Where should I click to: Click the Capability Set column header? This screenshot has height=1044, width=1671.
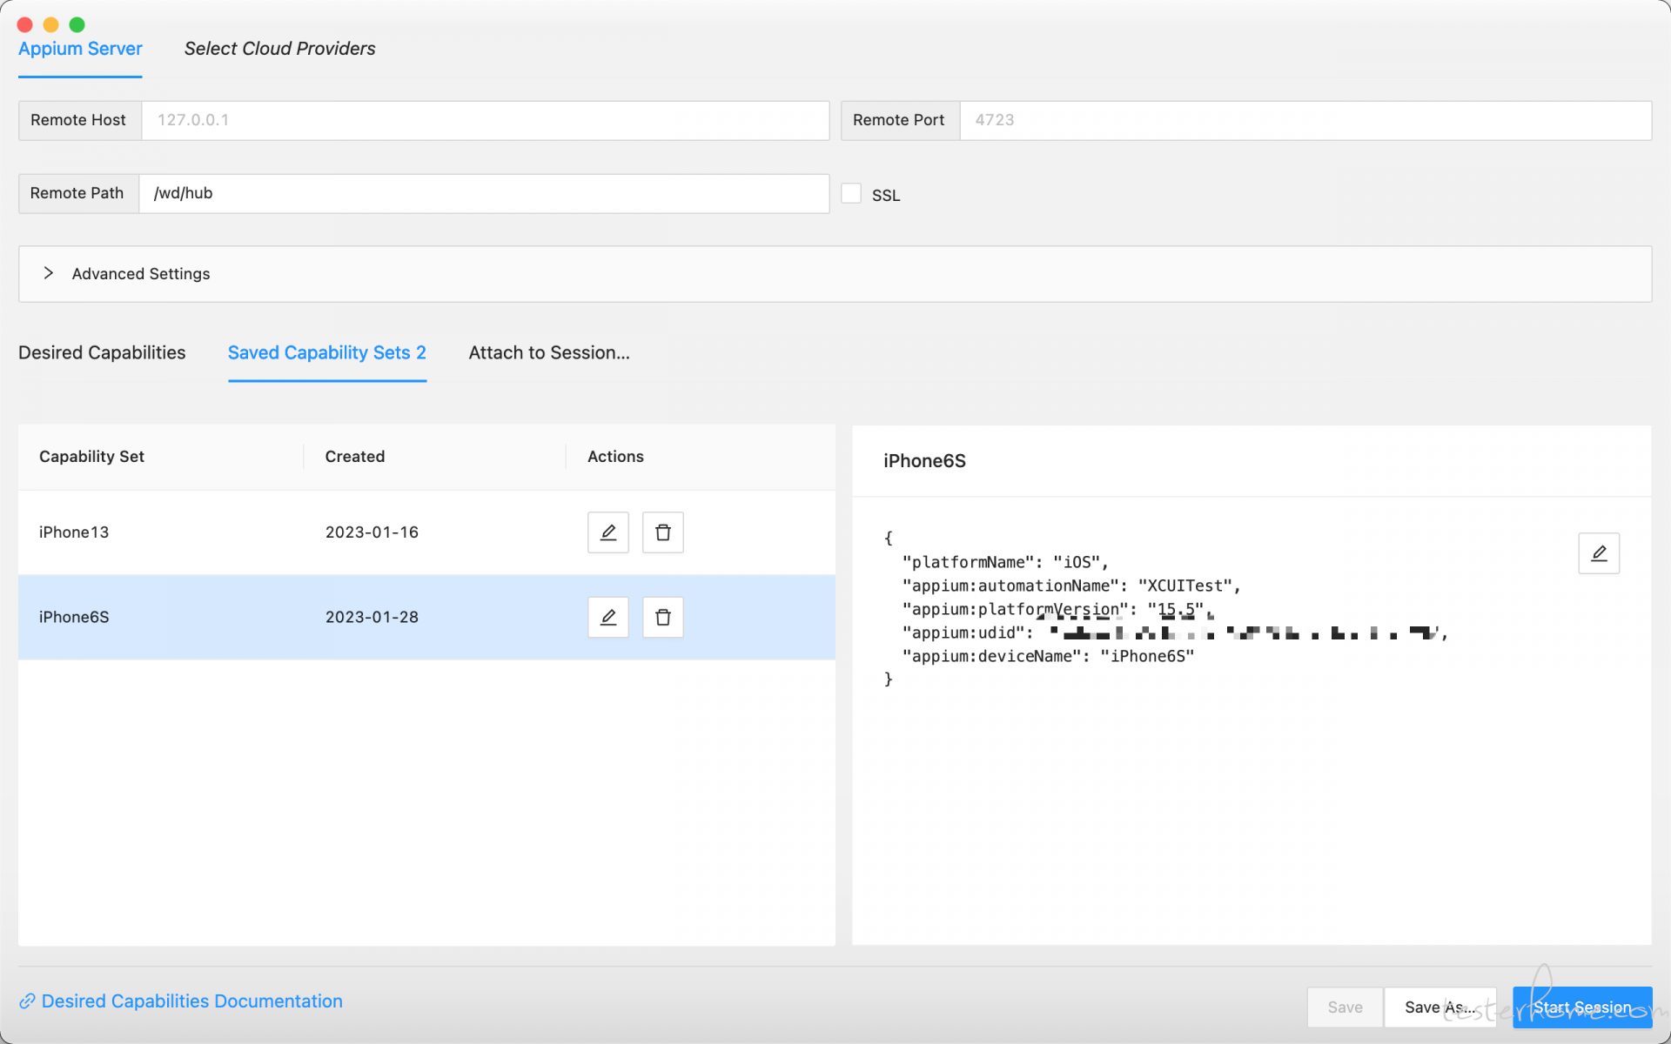click(x=91, y=457)
